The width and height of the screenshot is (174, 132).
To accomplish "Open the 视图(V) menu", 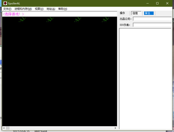I will click(39, 9).
